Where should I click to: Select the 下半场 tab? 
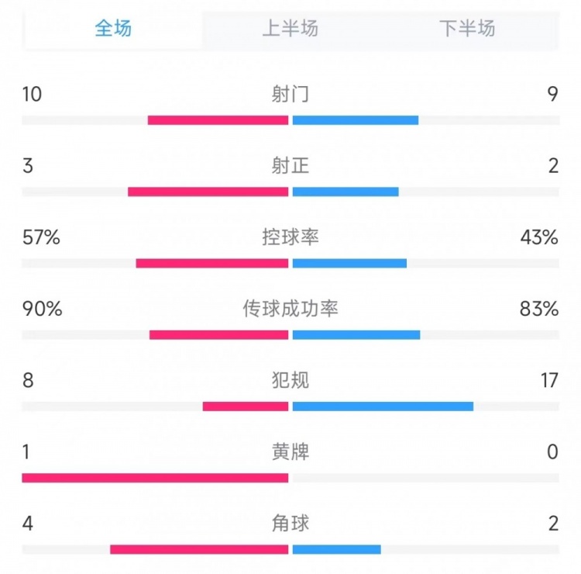[x=467, y=29]
